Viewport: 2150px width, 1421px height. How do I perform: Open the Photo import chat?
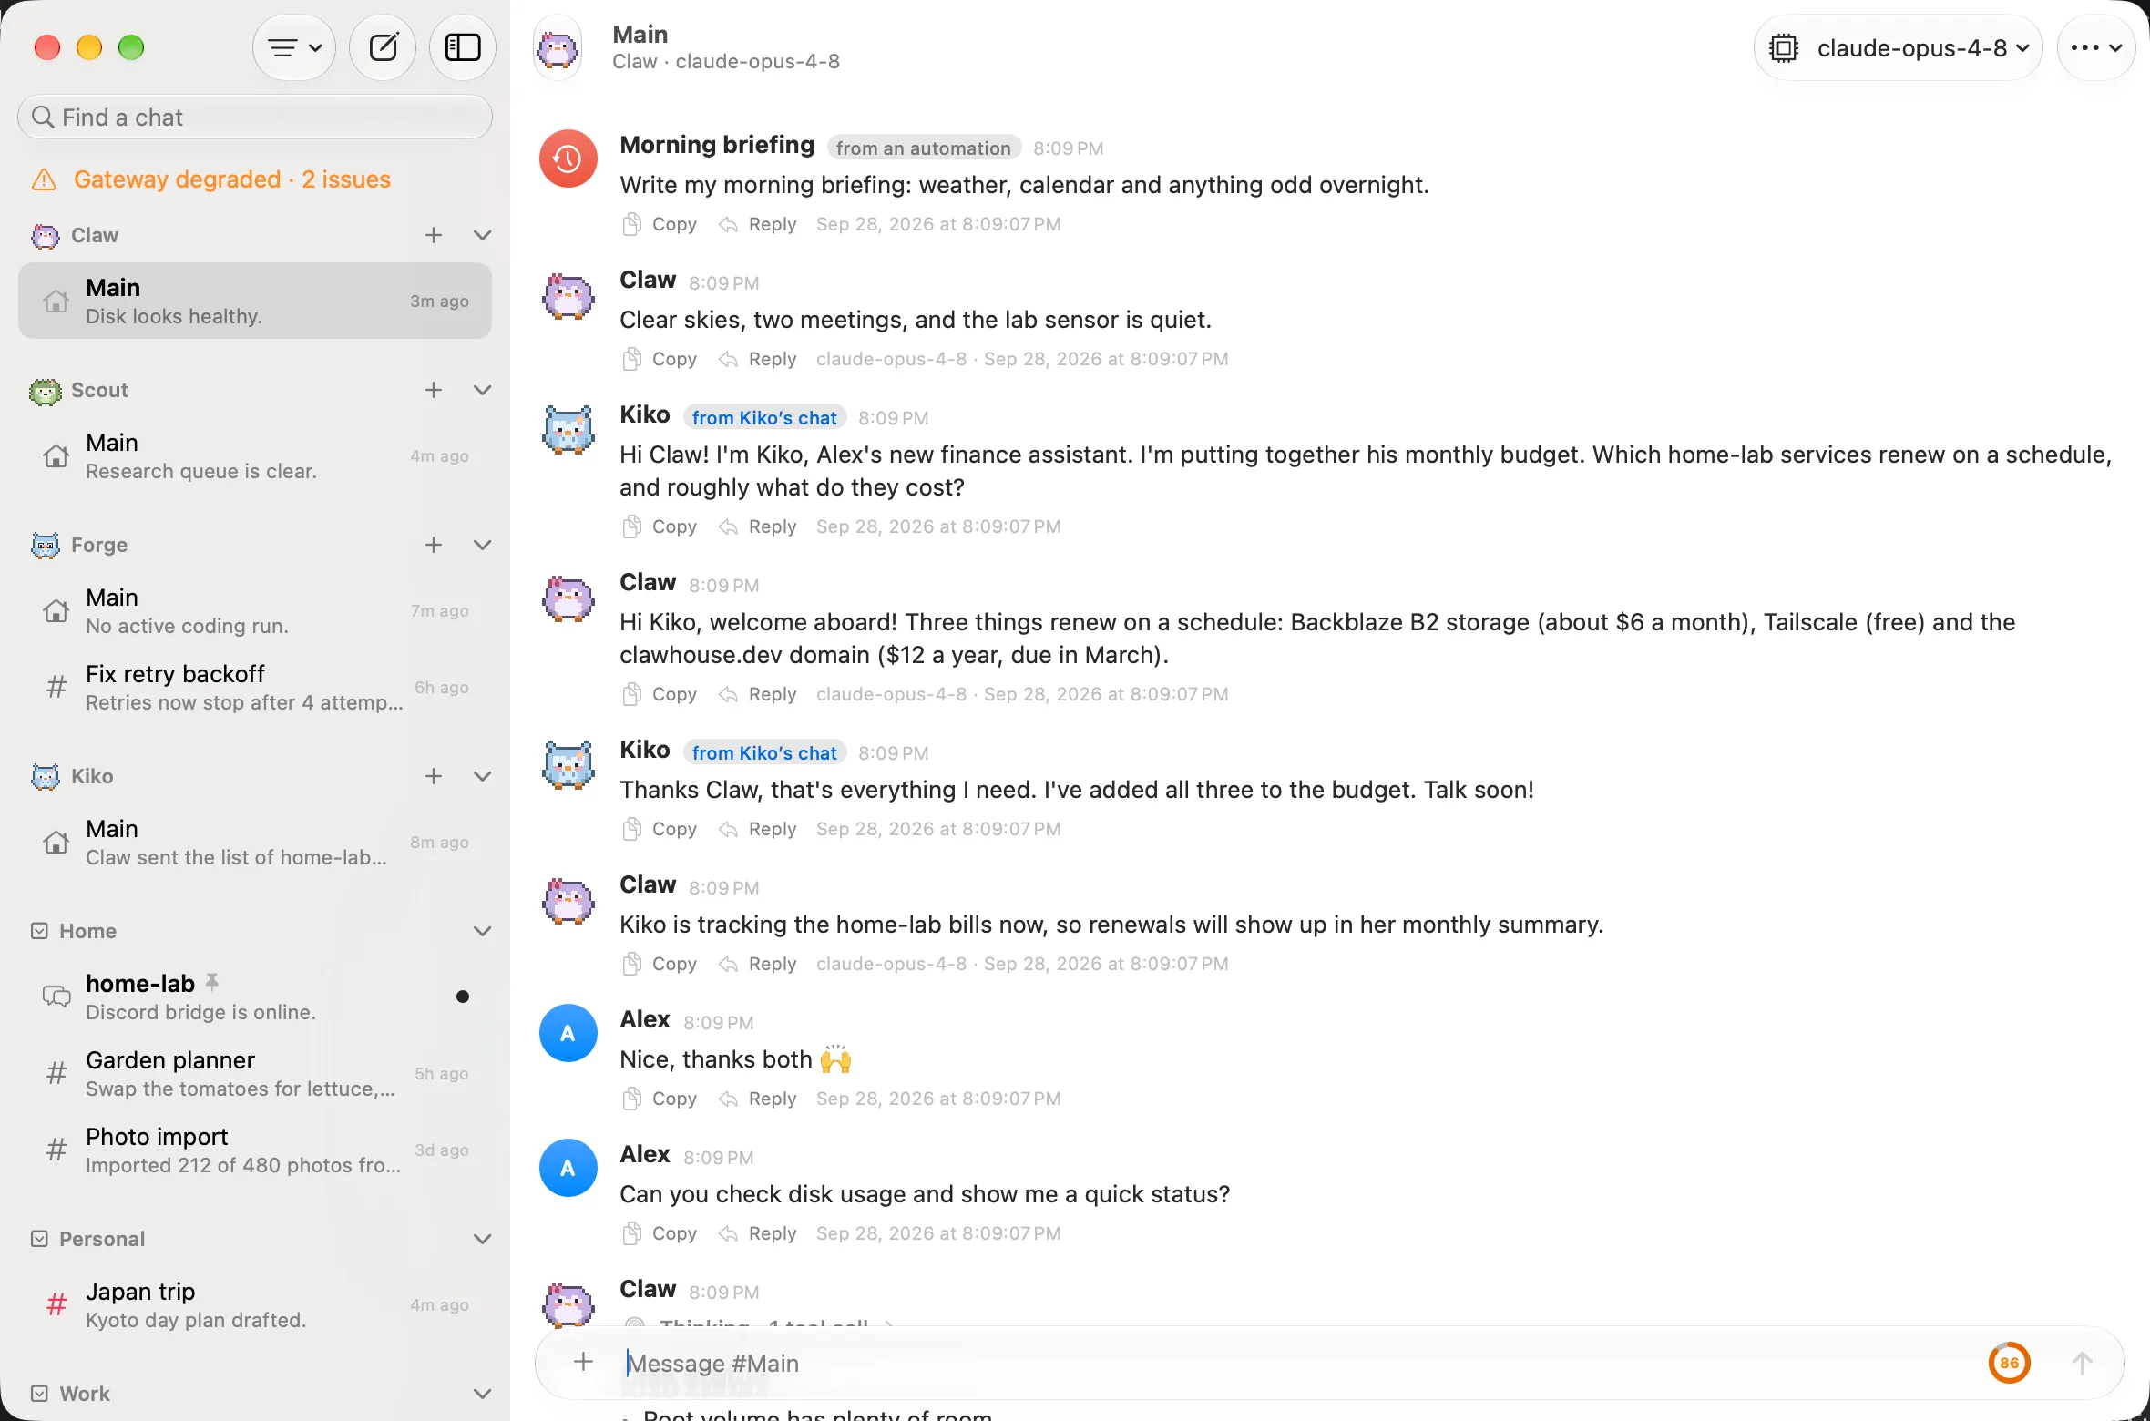point(255,1150)
